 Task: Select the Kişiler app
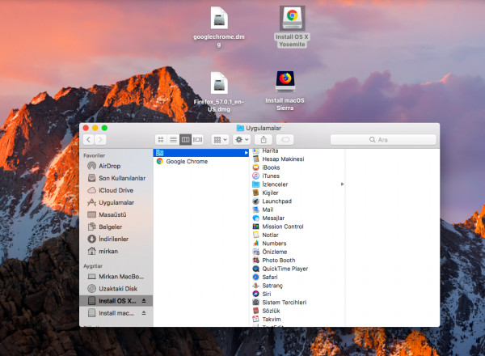(x=298, y=193)
